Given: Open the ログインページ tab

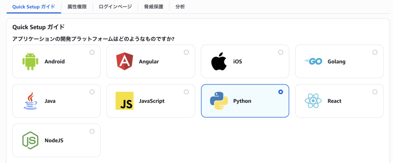Looking at the screenshot, I should pyautogui.click(x=115, y=7).
